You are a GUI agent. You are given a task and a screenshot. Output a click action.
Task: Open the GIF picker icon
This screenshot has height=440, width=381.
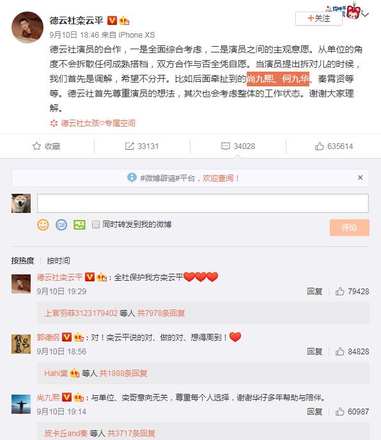pyautogui.click(x=61, y=224)
